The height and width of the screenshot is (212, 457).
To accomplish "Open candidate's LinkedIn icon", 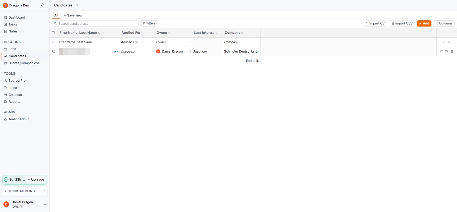I will pyautogui.click(x=115, y=51).
